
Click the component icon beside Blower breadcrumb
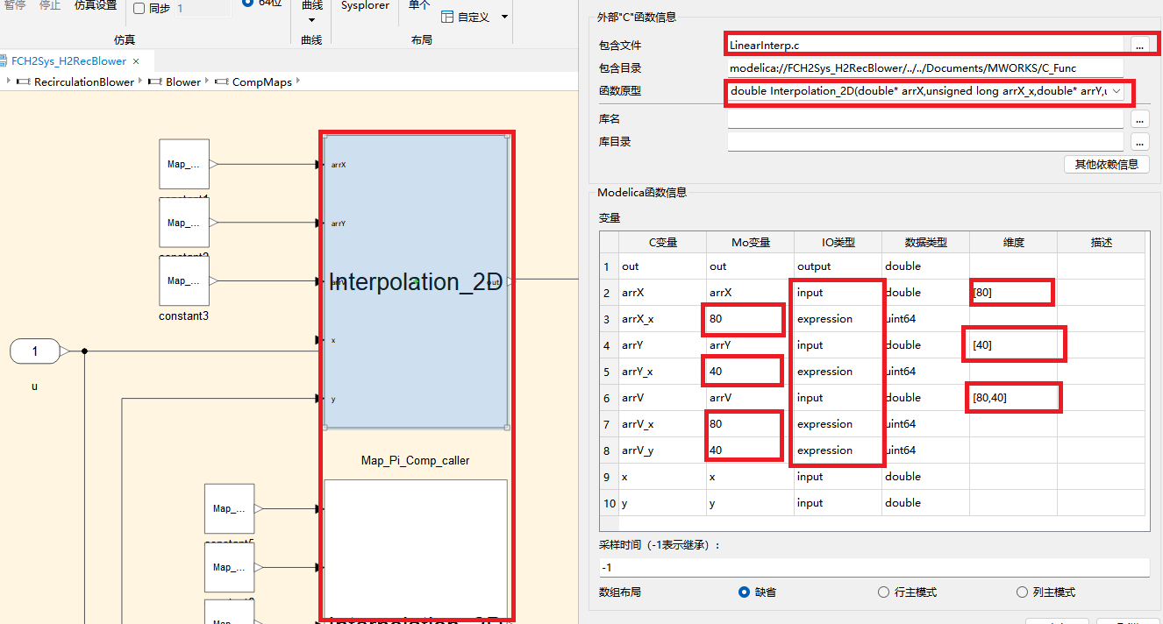coord(155,82)
